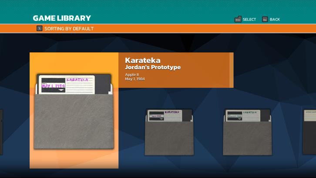Select the July 1984 Karateka floppy disk
Image resolution: width=316 pixels, height=178 pixels.
click(169, 132)
